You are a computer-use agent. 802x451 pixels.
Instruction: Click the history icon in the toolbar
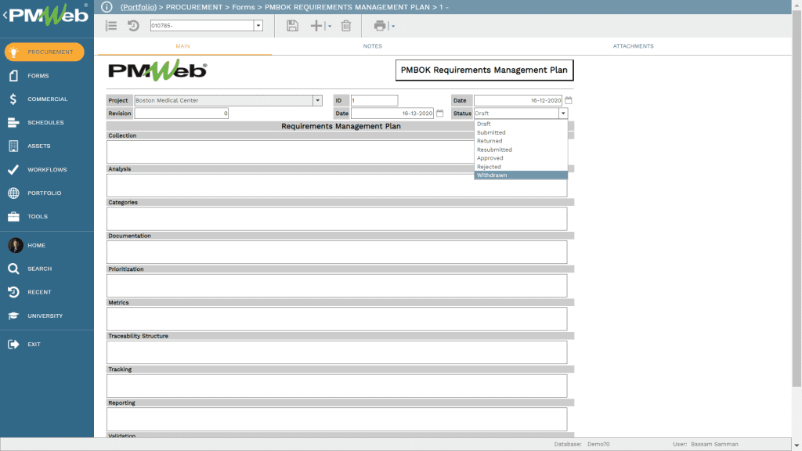click(x=133, y=26)
